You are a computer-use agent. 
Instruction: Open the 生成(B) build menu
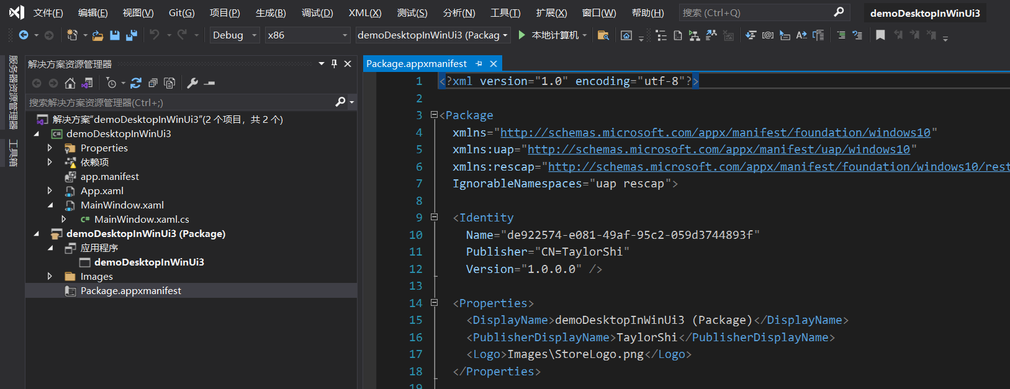pyautogui.click(x=271, y=12)
